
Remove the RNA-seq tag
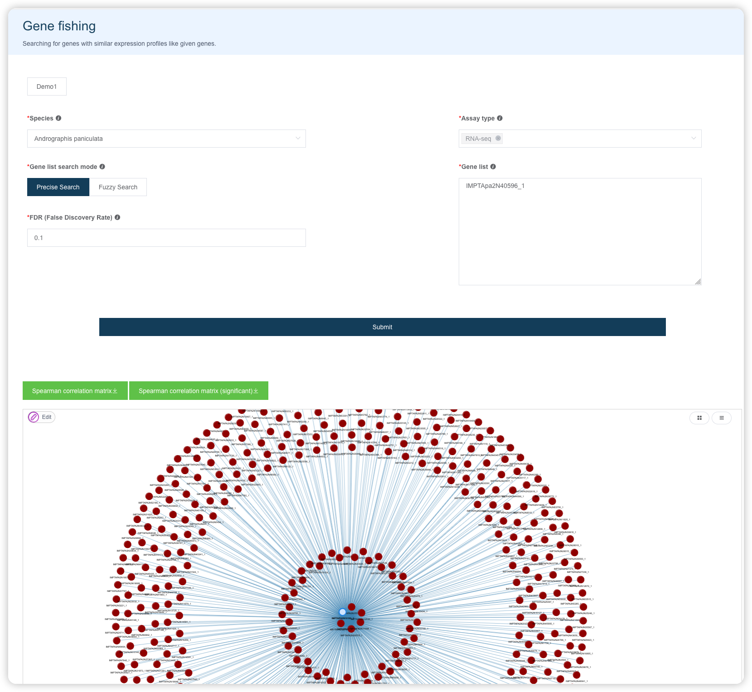pos(498,138)
